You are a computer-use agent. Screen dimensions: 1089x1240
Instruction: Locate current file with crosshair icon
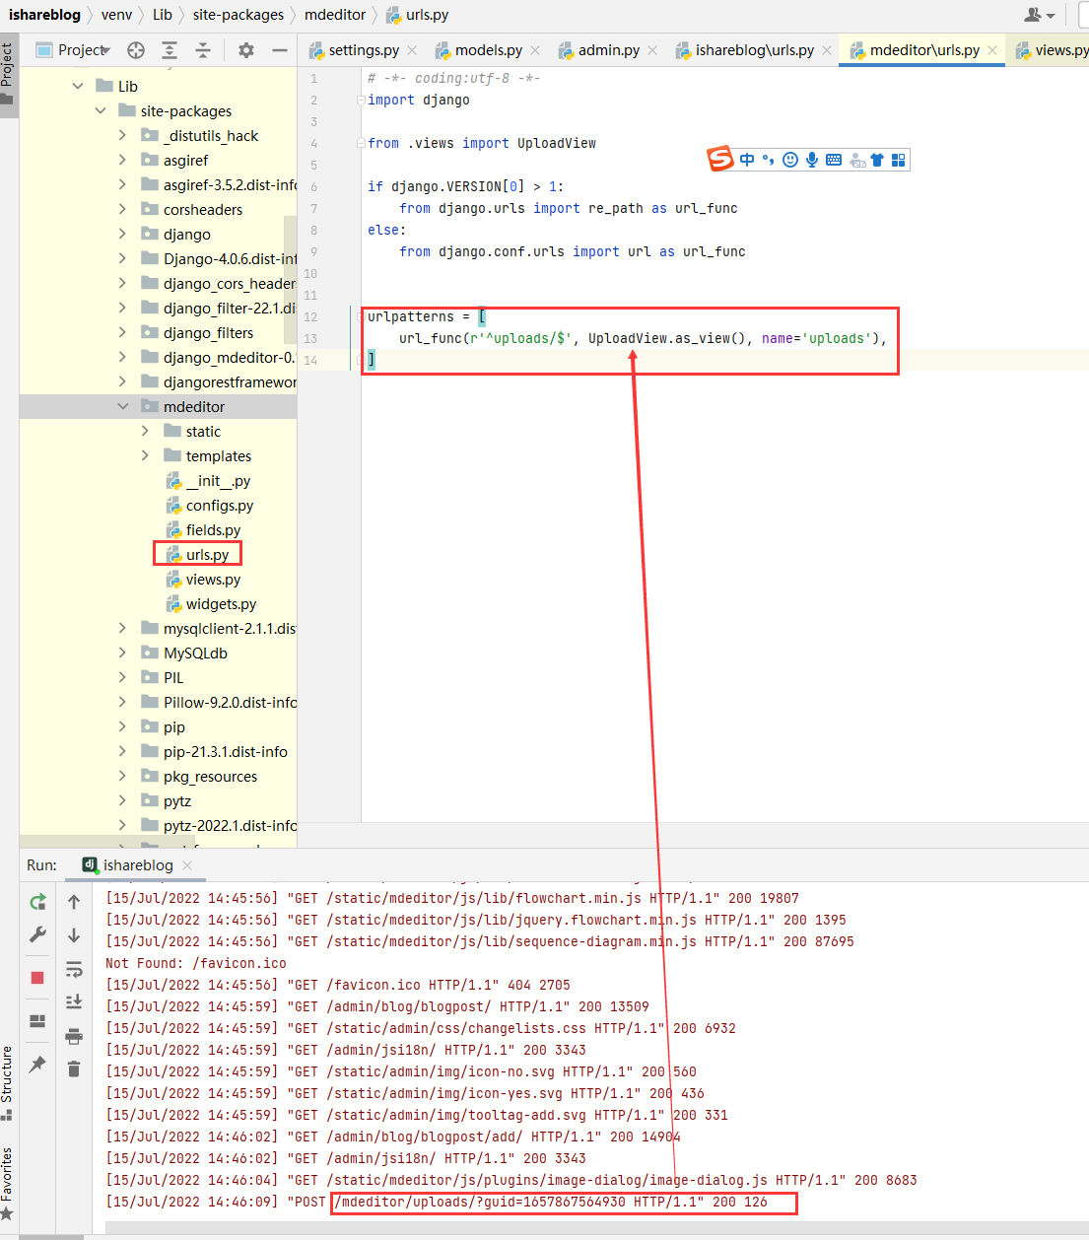coord(136,50)
